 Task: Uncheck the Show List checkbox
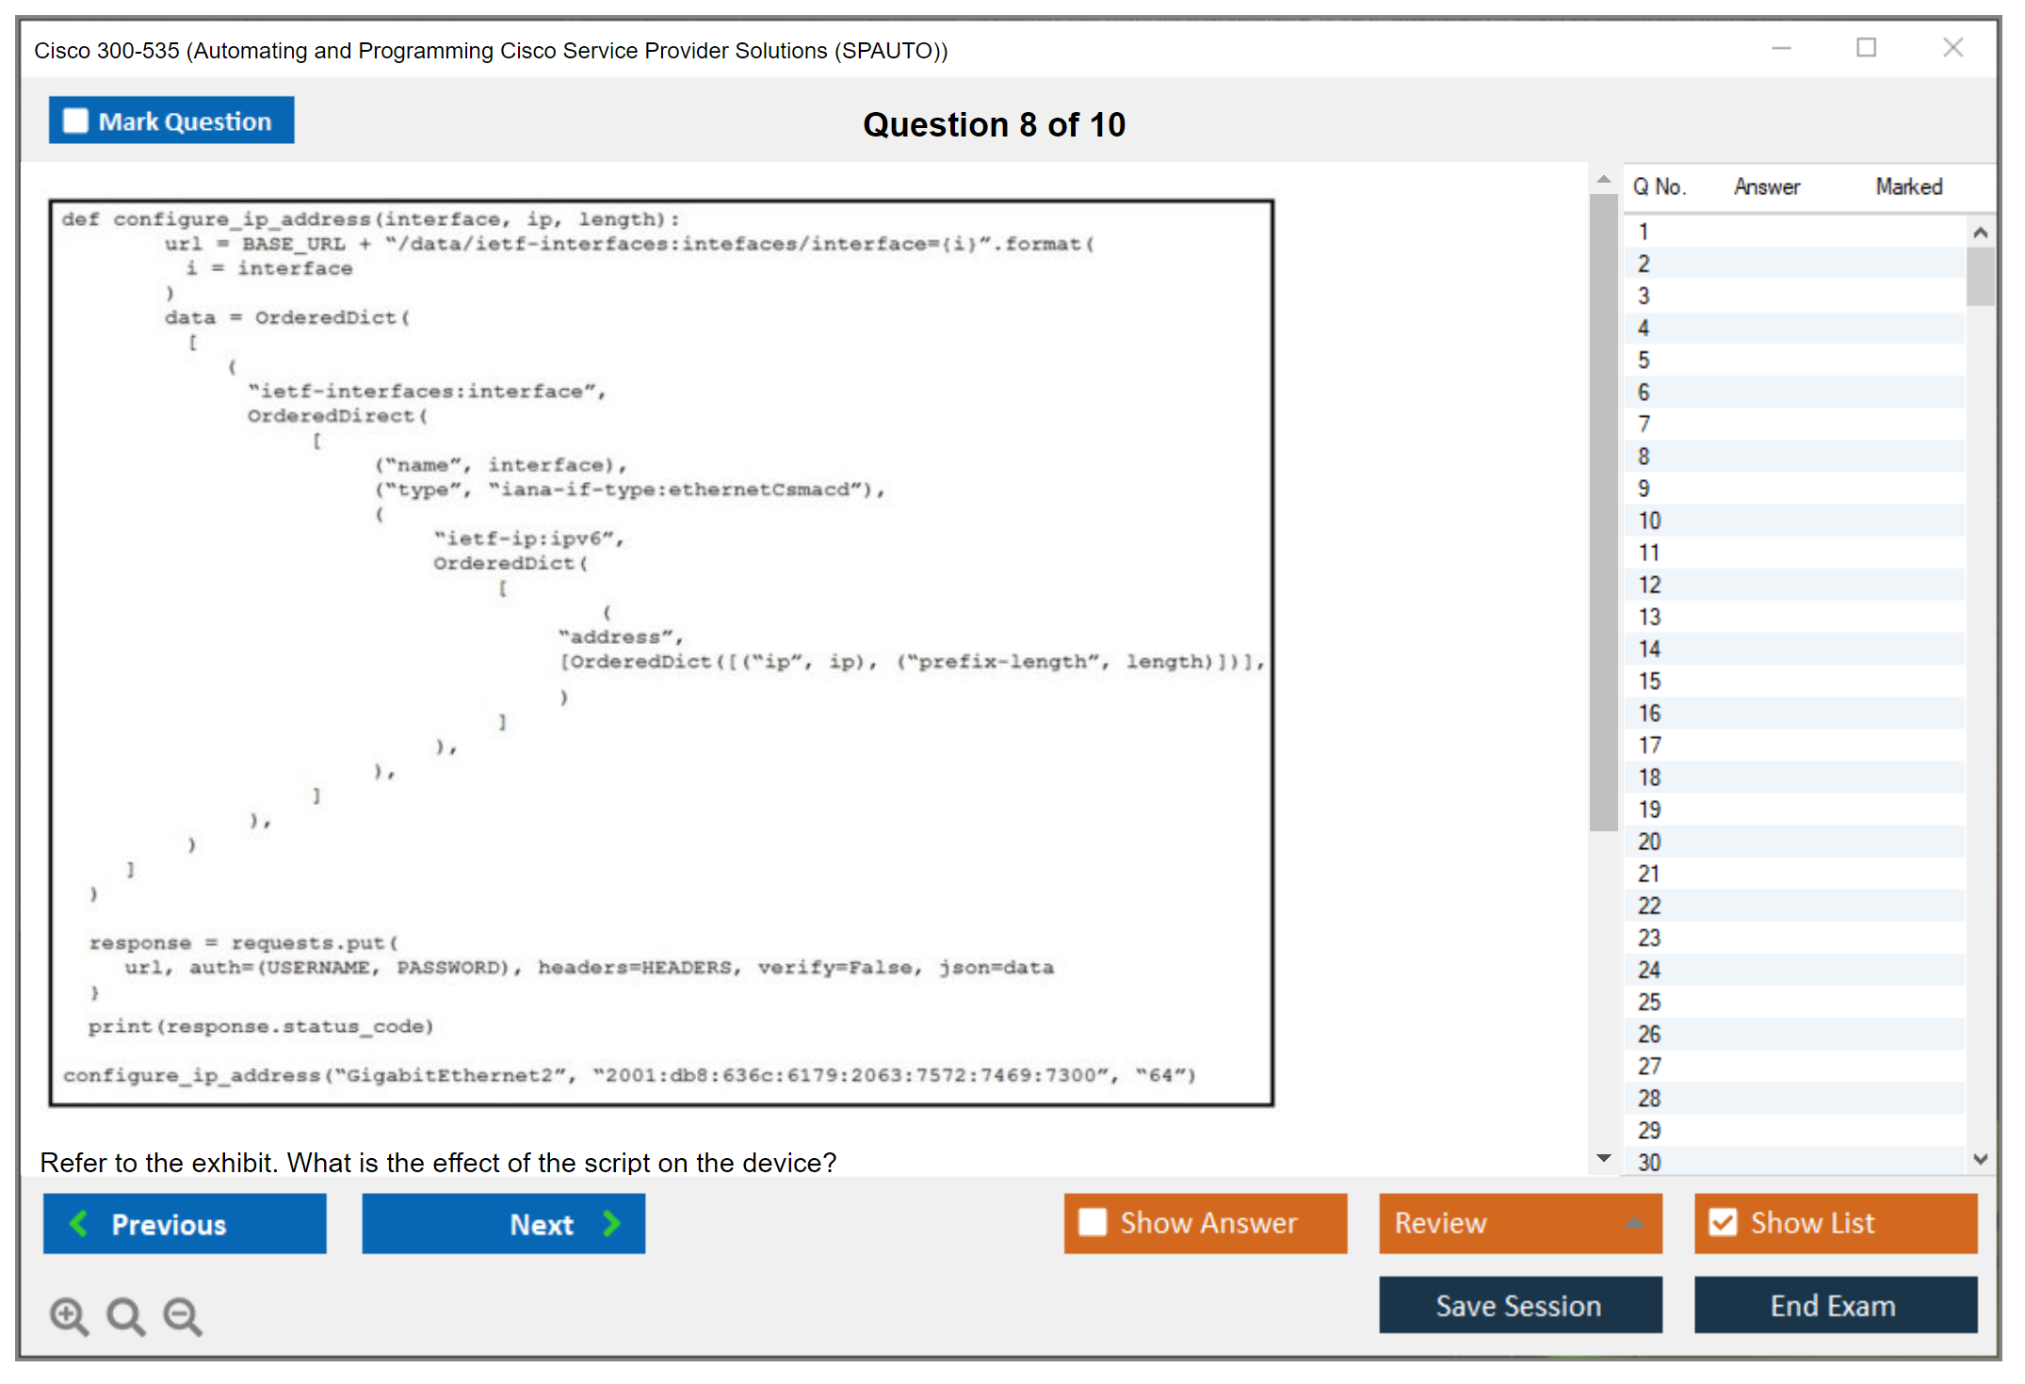click(1723, 1222)
